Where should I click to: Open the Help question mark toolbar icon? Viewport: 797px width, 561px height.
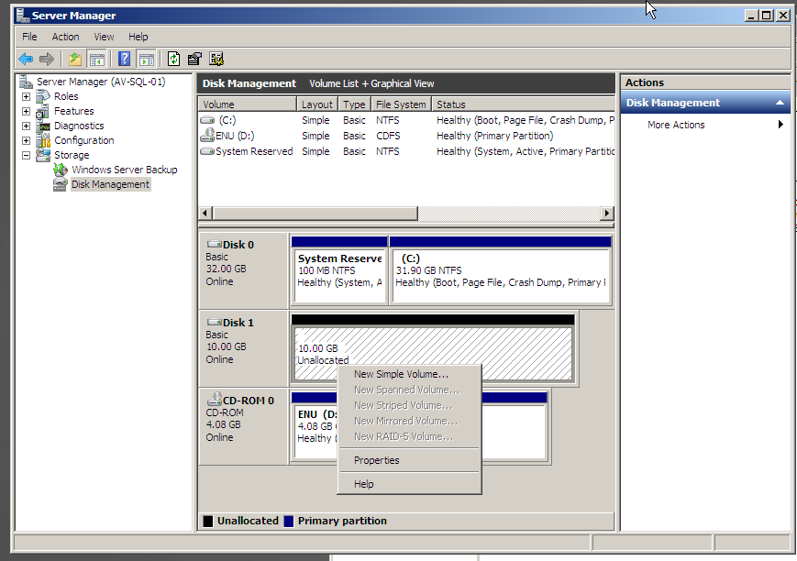pyautogui.click(x=124, y=59)
